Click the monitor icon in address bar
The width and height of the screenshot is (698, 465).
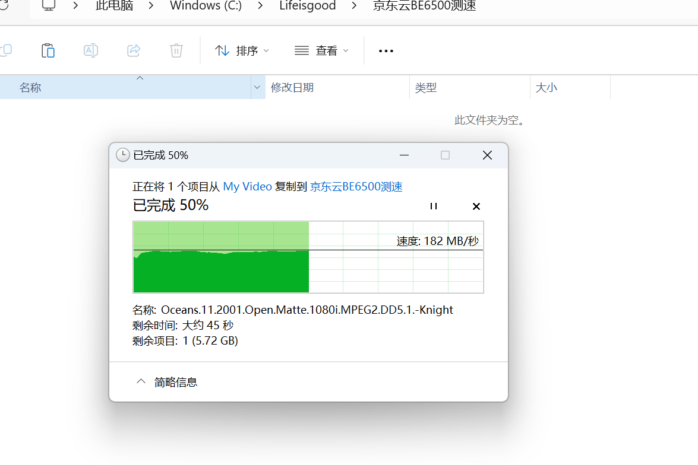tap(48, 5)
